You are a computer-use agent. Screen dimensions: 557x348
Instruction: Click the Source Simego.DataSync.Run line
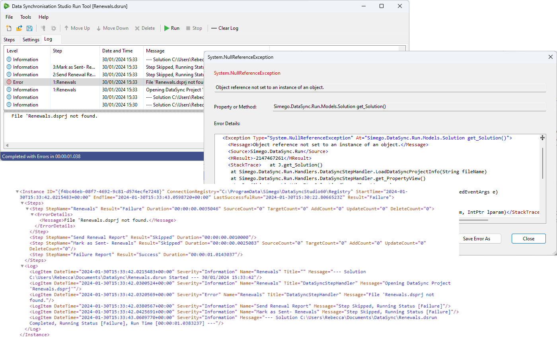[x=278, y=151]
